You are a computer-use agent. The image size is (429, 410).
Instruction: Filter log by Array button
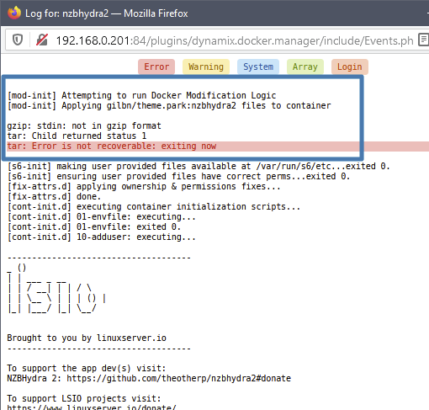pyautogui.click(x=305, y=67)
